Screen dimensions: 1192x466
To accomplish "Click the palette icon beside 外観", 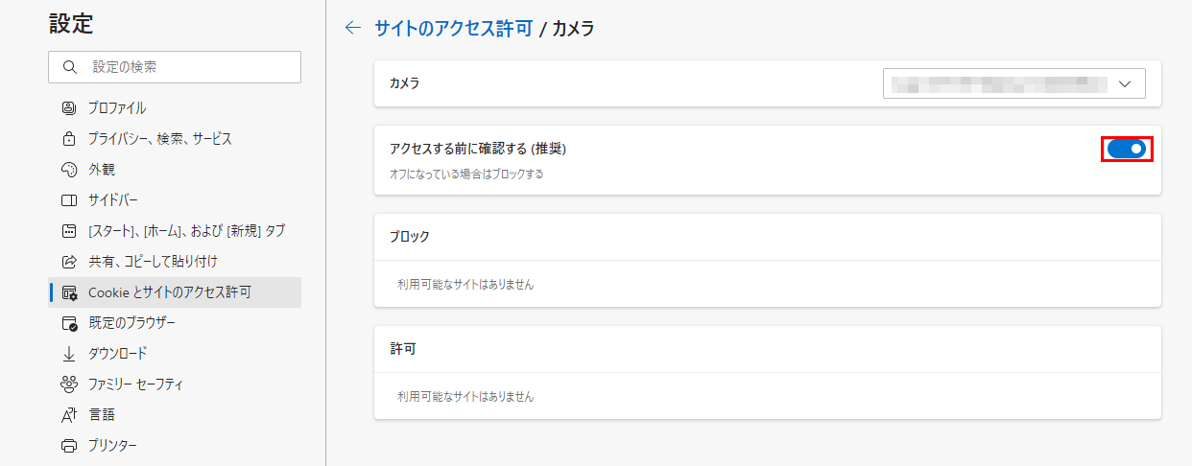I will [68, 170].
